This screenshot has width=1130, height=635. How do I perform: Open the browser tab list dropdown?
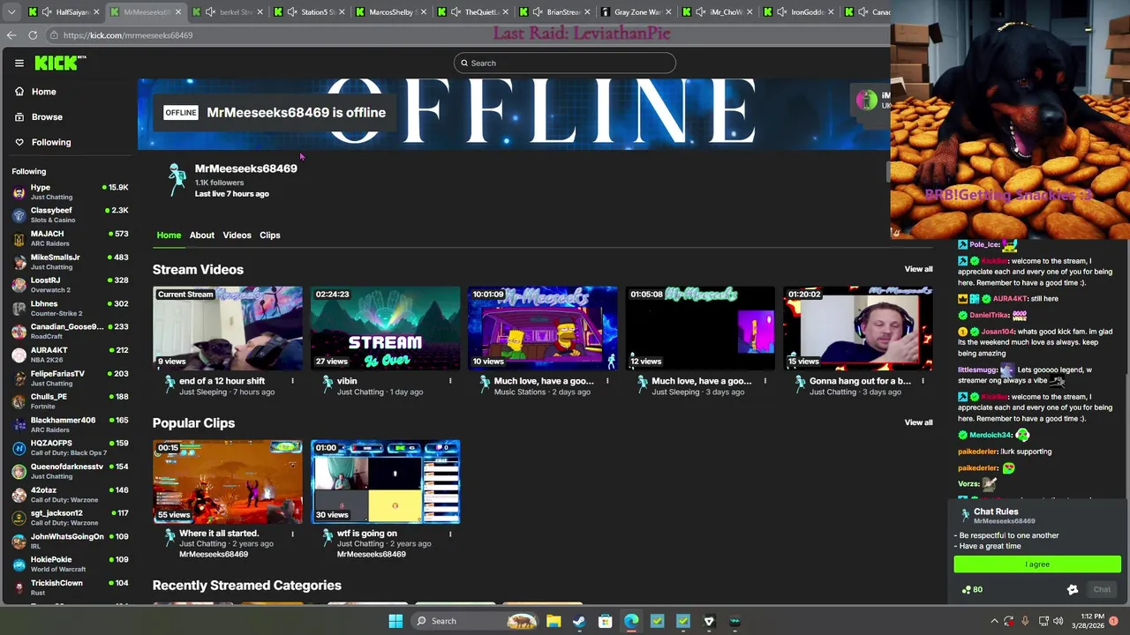[12, 12]
